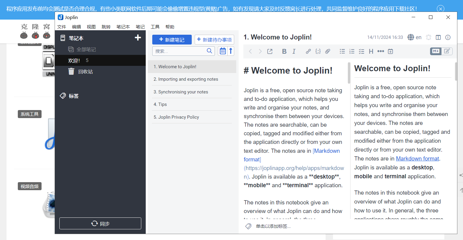Open the 跳转 menu
463x240 pixels.
[106, 27]
